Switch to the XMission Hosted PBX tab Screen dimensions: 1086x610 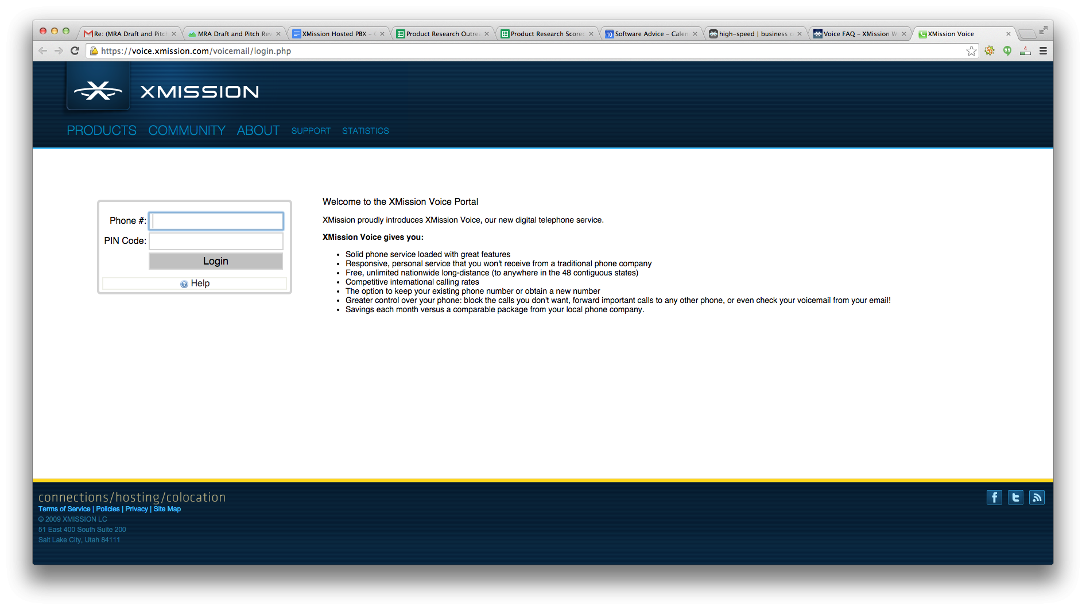pyautogui.click(x=339, y=34)
